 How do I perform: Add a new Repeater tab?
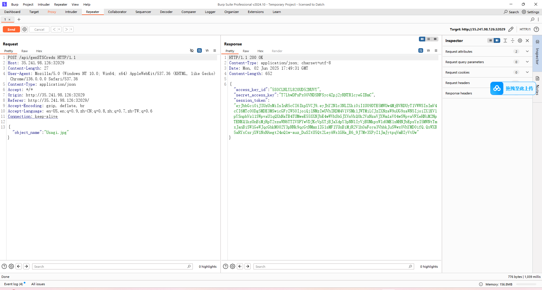coord(19,19)
